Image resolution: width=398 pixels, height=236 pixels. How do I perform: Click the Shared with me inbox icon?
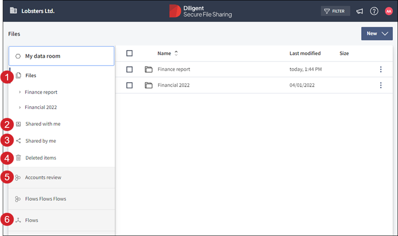[18, 124]
